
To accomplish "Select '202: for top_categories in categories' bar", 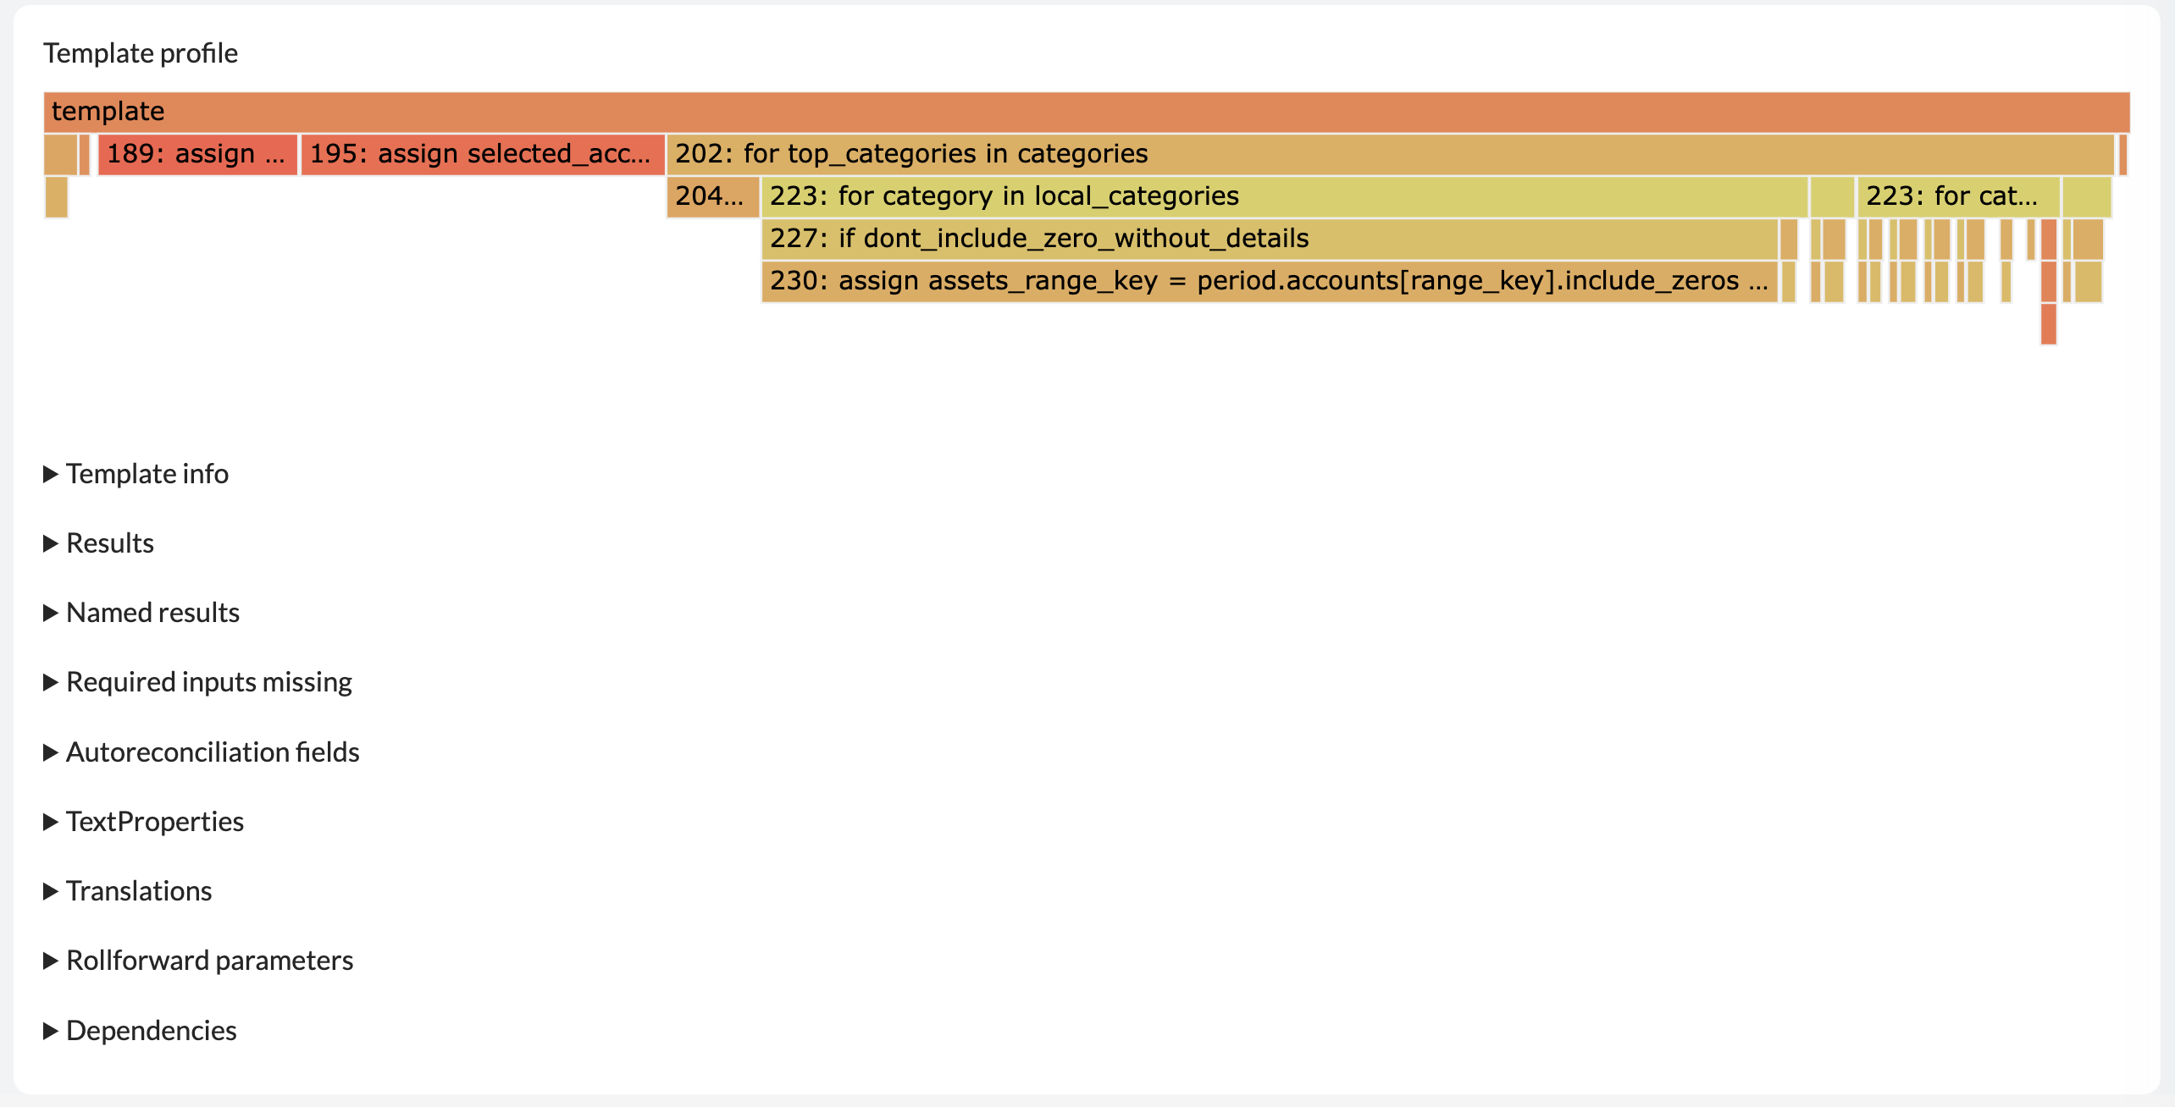I will [1391, 154].
